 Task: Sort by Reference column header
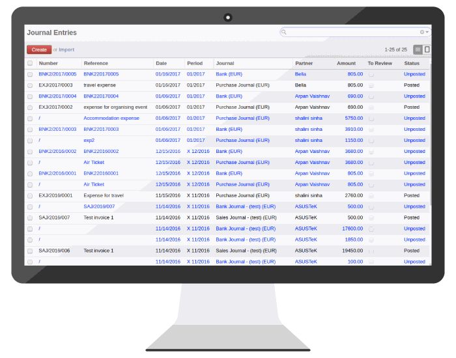pos(96,63)
